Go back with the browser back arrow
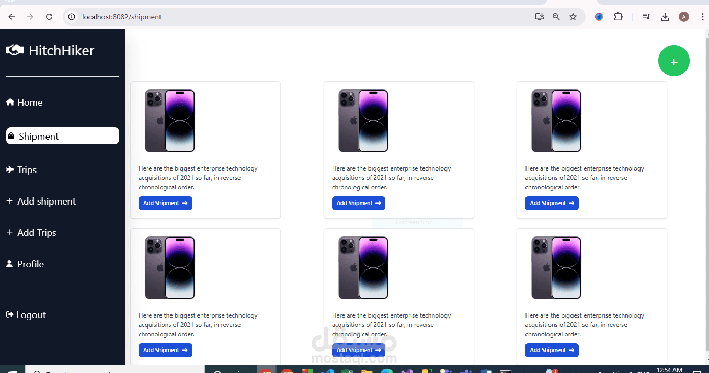This screenshot has width=709, height=373. coord(12,17)
